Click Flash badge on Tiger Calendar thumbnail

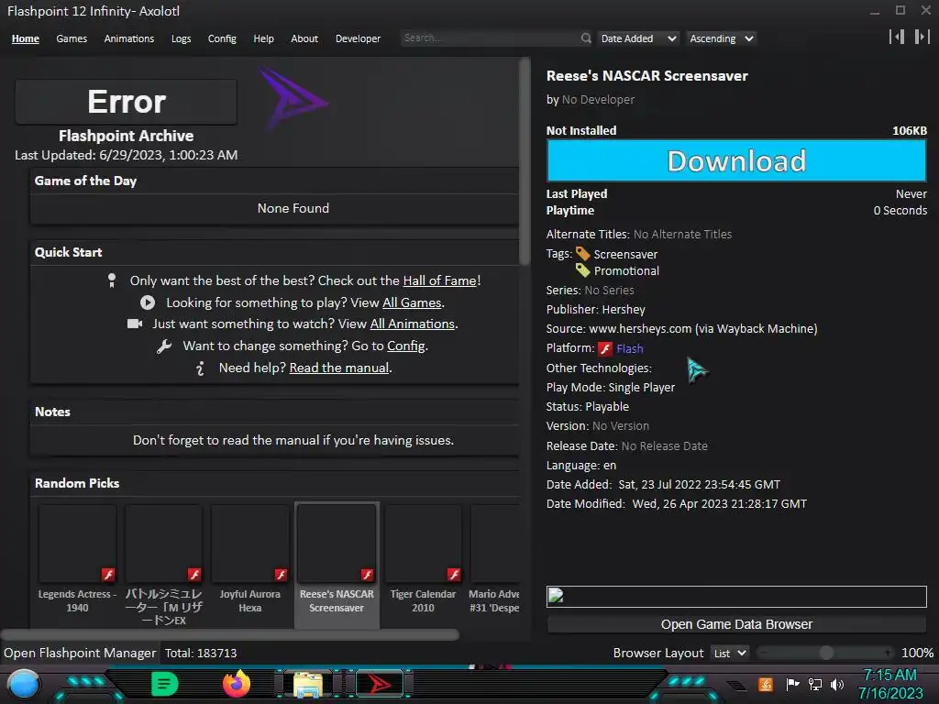454,575
